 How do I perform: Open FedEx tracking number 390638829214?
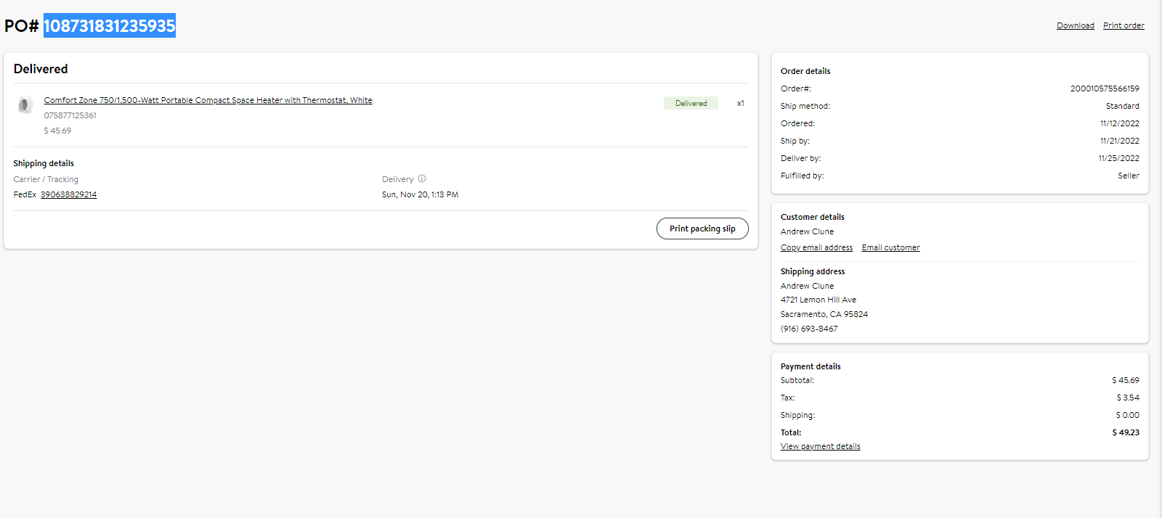[x=68, y=194]
